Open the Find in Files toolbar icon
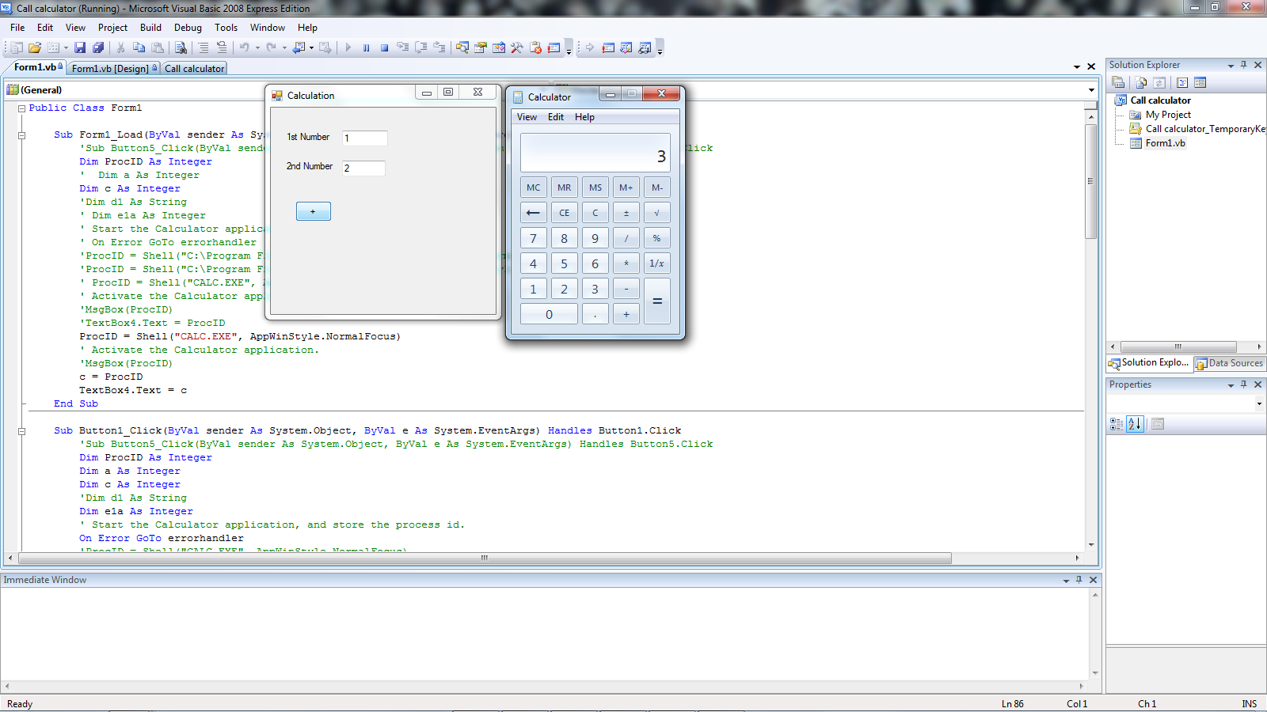 [181, 48]
